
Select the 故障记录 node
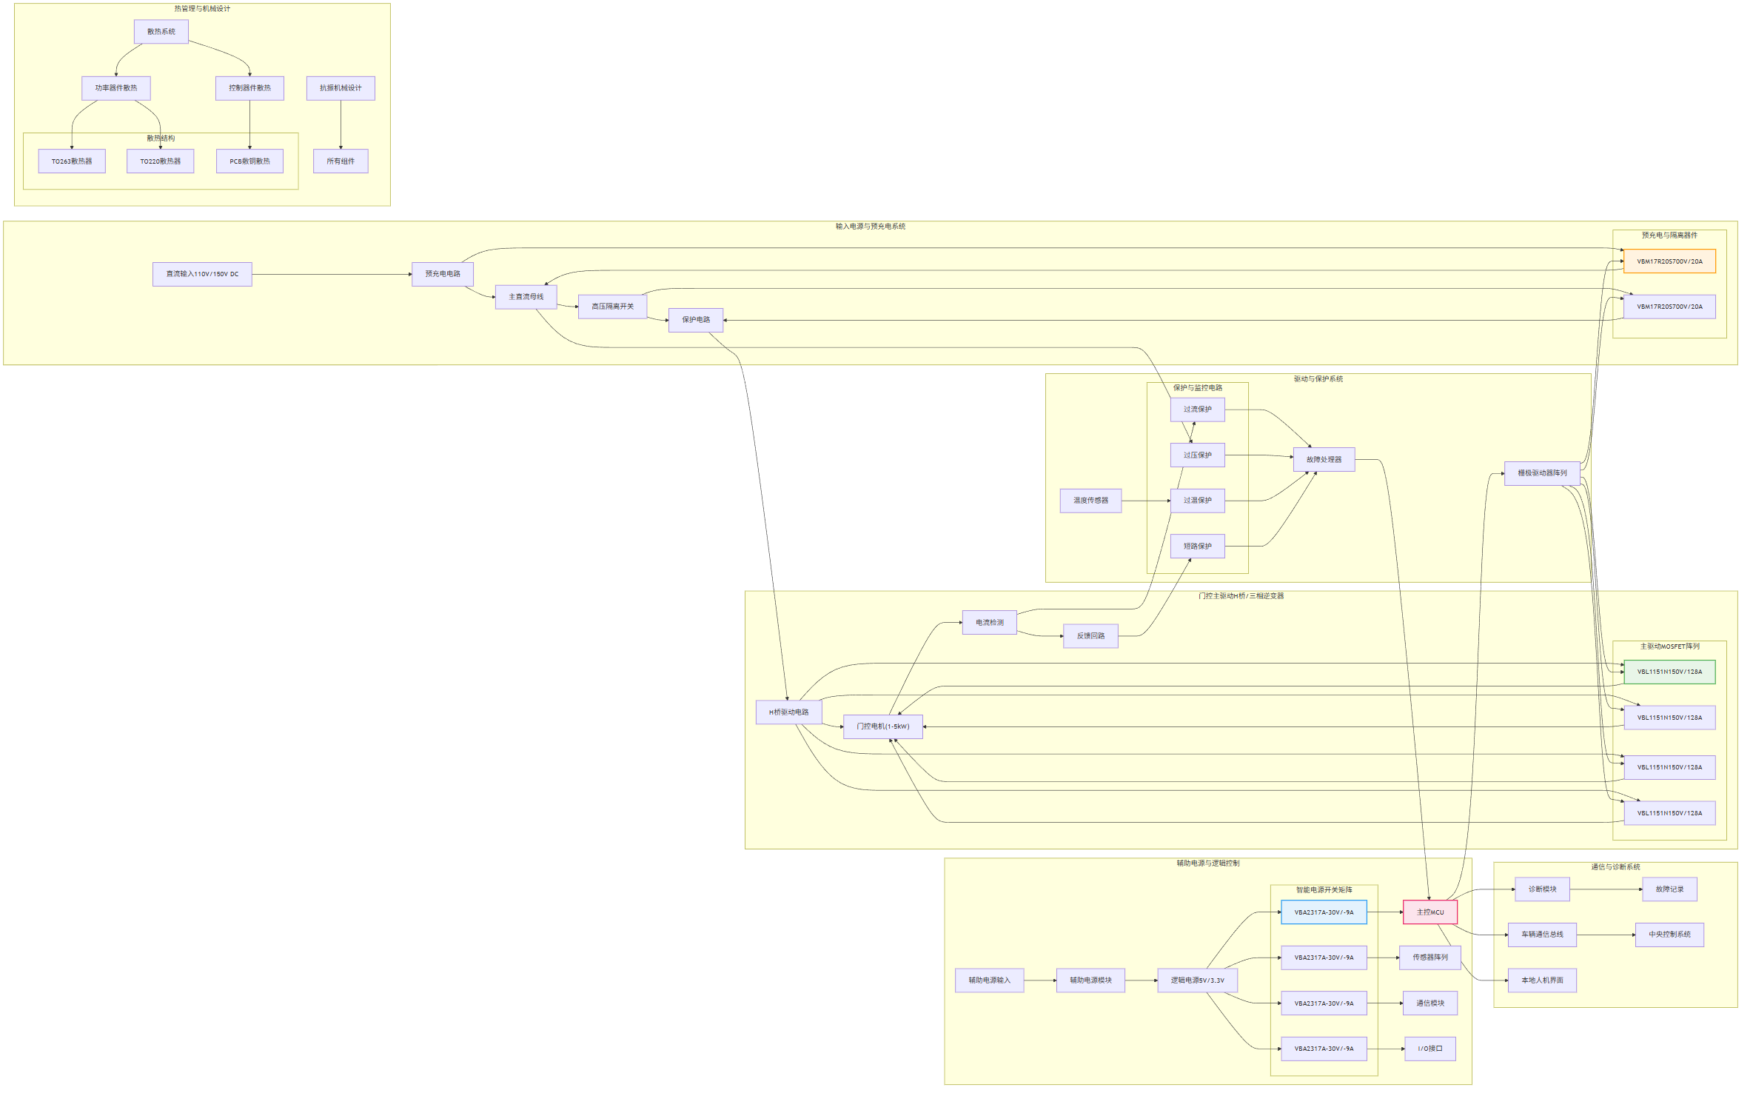tap(1669, 889)
